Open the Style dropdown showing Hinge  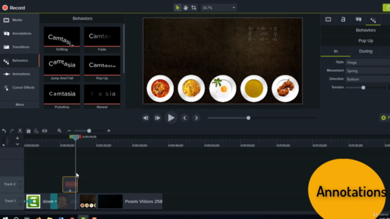tap(367, 63)
